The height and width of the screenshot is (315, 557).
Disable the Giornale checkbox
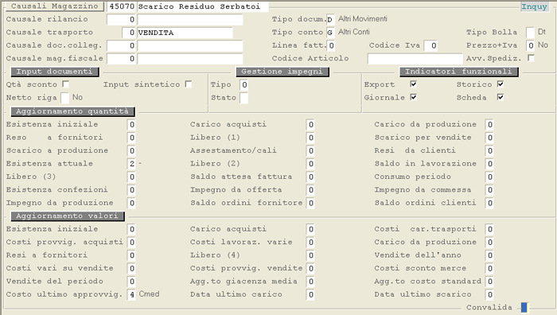click(x=413, y=97)
